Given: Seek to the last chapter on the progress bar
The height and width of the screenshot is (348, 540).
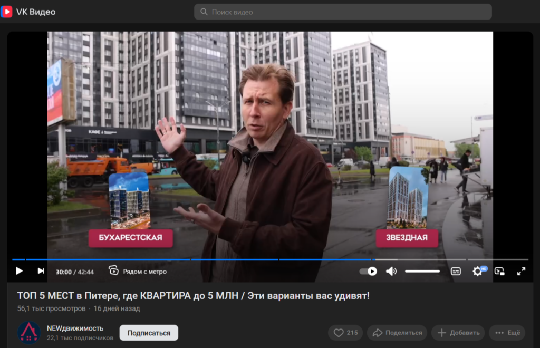Looking at the screenshot, I should pos(498,259).
